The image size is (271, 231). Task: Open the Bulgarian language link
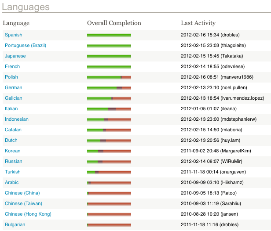15,224
